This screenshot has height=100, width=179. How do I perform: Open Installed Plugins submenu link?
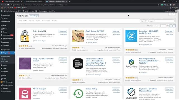coord(5,56)
